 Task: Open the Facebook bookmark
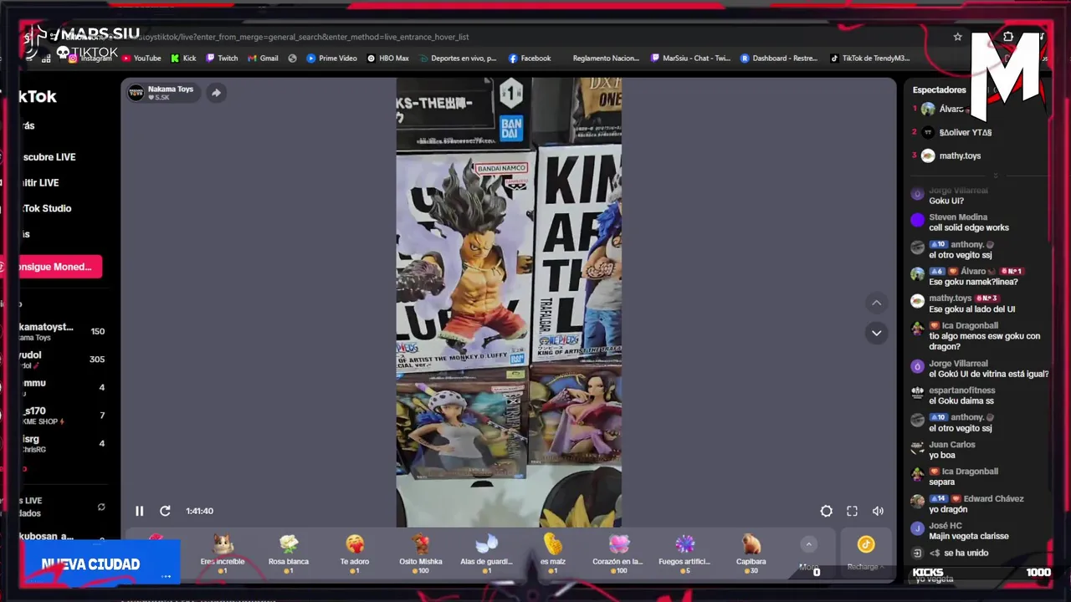coord(529,59)
